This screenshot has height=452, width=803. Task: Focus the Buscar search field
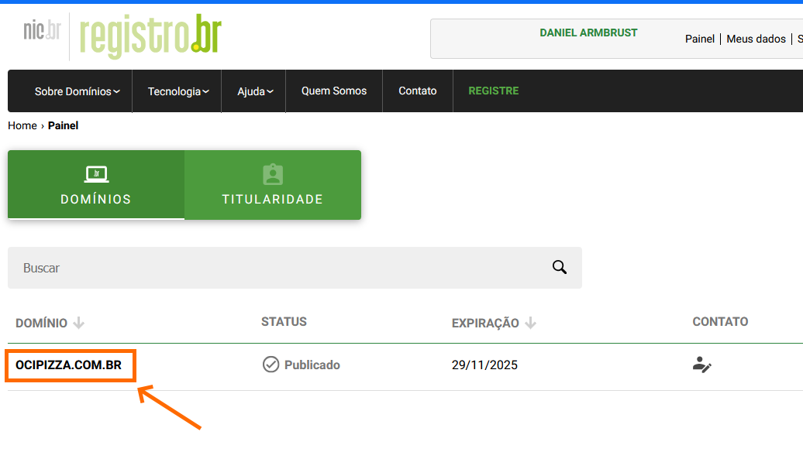click(x=279, y=268)
